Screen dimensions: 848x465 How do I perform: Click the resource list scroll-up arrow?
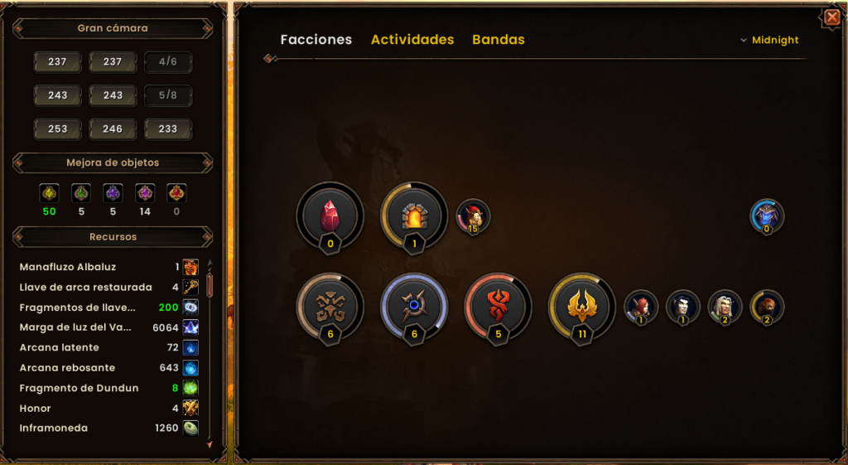[210, 263]
